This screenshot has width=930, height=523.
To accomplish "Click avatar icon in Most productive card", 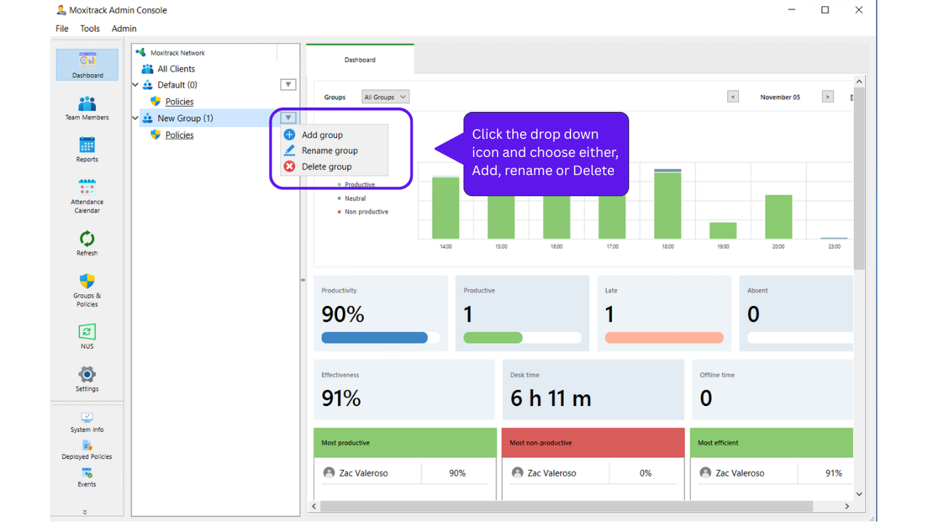I will (329, 473).
